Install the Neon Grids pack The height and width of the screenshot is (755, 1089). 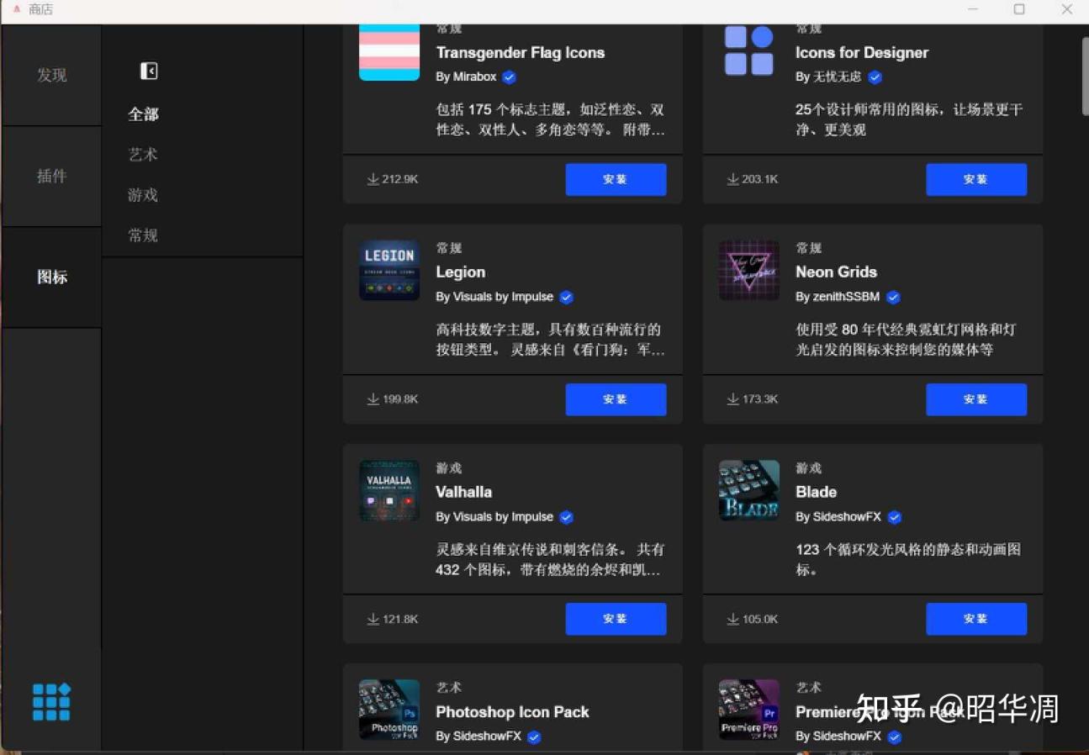976,399
